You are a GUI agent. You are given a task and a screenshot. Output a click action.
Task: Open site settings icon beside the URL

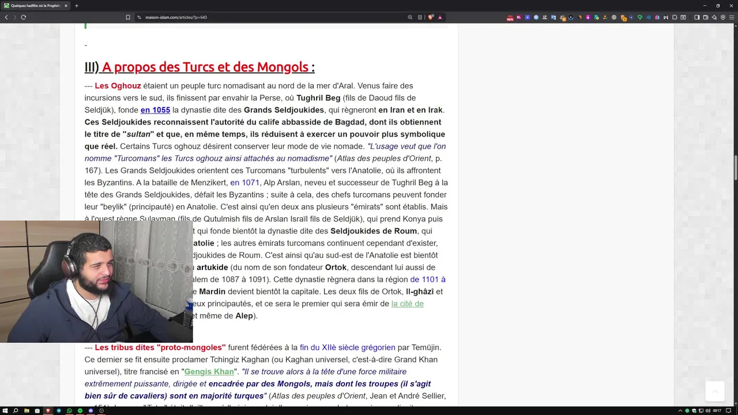[140, 17]
